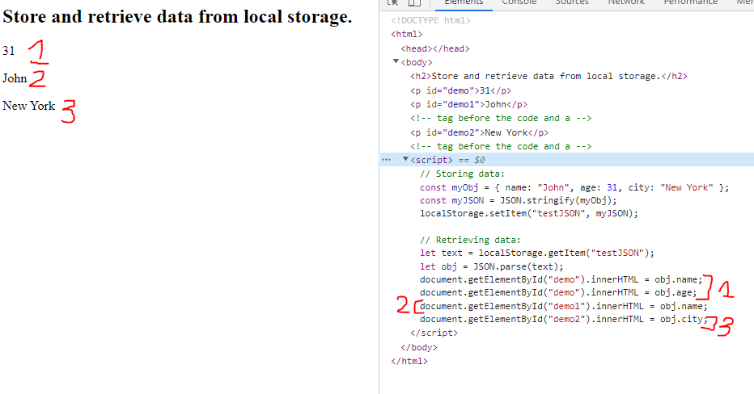The height and width of the screenshot is (394, 754).
Task: Select the h2 element in DOM tree
Action: tap(549, 77)
